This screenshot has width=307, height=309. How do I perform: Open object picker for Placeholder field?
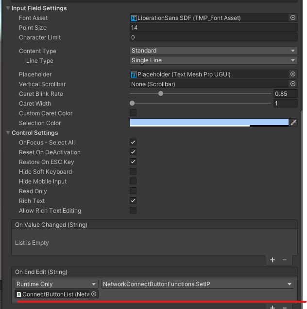[x=292, y=74]
